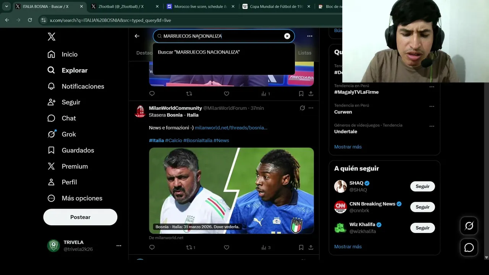
Task: Reply to the MilanWorldCommunity post
Action: click(x=152, y=247)
